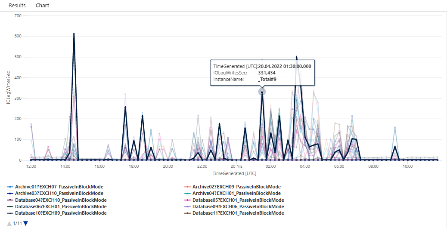The image size is (447, 228).
Task: Switch to the Results tab
Action: coord(17,6)
